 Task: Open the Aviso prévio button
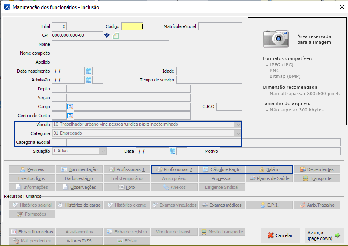pos(174,178)
